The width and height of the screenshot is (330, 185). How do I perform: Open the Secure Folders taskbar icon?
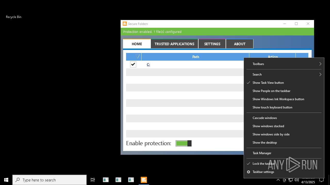coord(144,180)
